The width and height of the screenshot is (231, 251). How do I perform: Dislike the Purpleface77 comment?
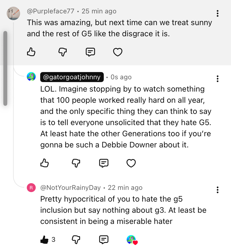tap(62, 52)
